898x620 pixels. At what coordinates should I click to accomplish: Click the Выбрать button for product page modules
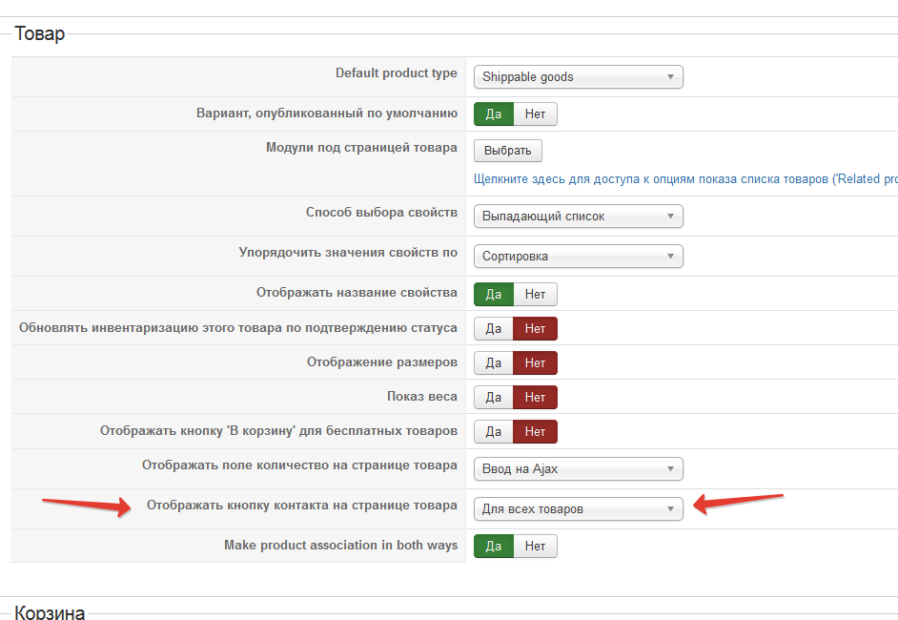(x=508, y=151)
